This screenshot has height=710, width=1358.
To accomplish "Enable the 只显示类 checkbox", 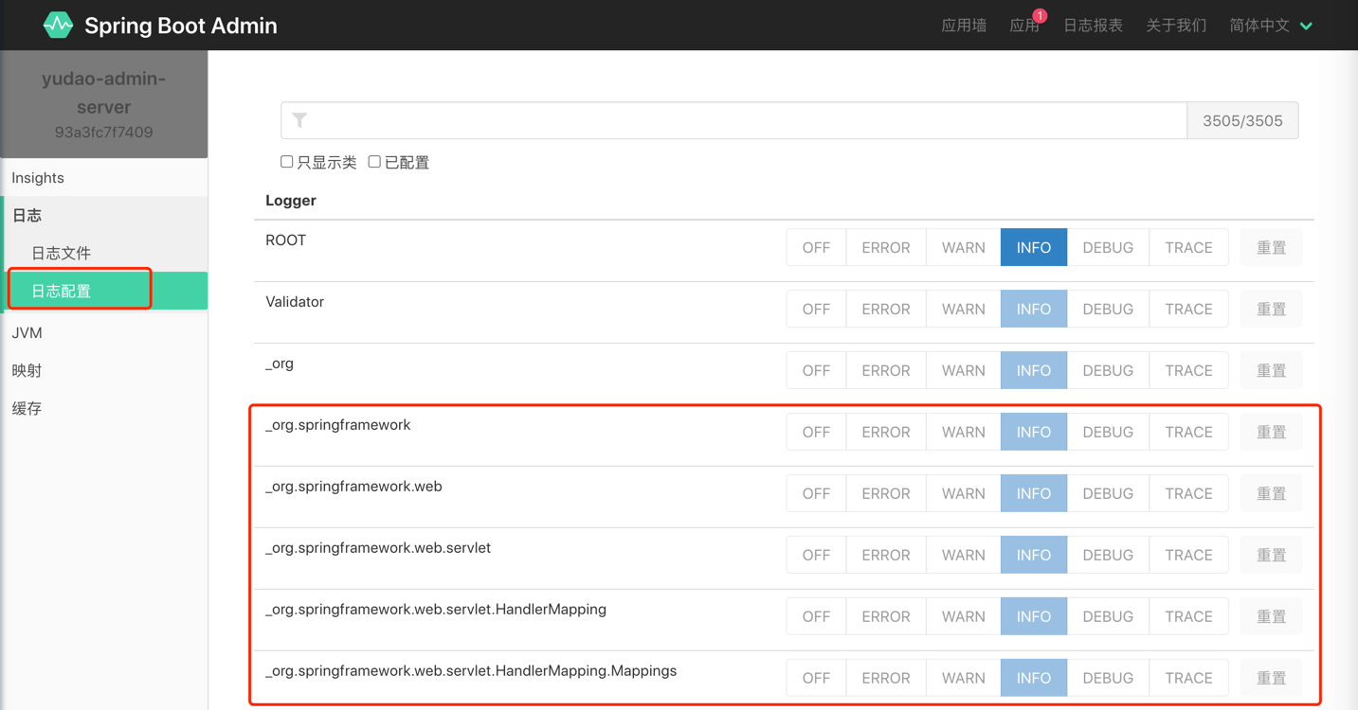I will tap(287, 162).
